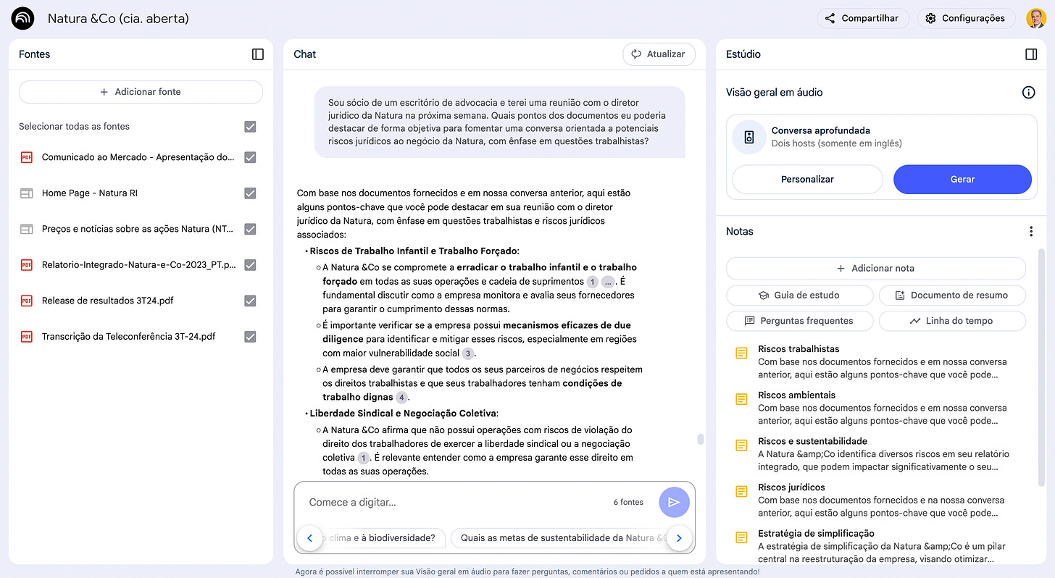This screenshot has width=1055, height=578.
Task: Show previous suggested questions arrow
Action: 309,538
